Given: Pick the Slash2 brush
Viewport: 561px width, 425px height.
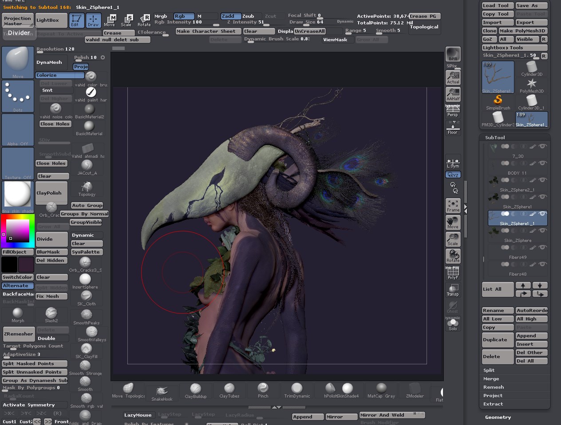Looking at the screenshot, I should (x=51, y=315).
